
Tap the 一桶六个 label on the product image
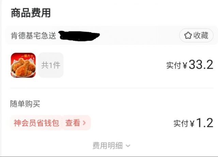pyautogui.click(x=27, y=56)
